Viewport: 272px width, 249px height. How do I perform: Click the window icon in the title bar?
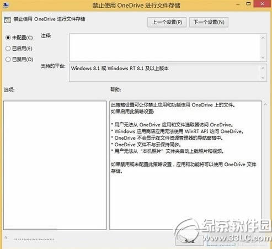click(6, 5)
